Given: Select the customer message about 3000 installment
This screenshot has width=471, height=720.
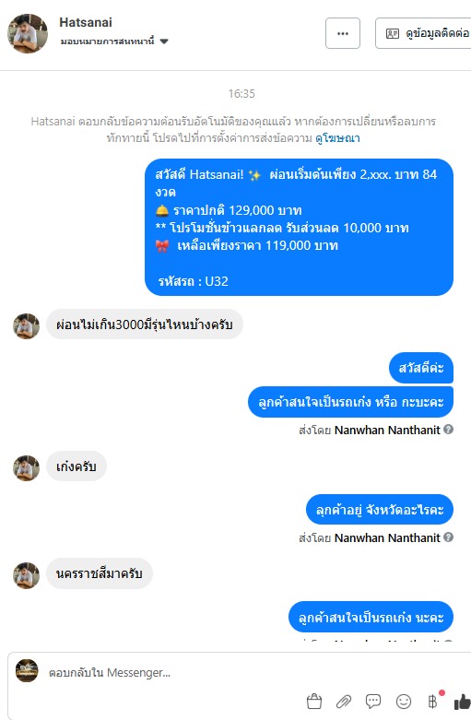Looking at the screenshot, I should click(x=145, y=325).
